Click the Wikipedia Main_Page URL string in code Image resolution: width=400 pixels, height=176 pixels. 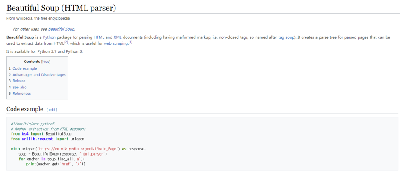77,149
